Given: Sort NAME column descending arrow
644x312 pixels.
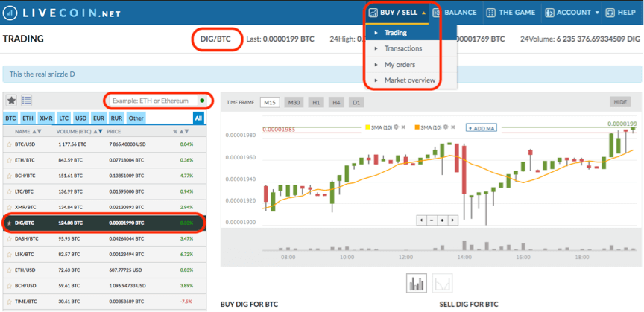Looking at the screenshot, I should [40, 132].
